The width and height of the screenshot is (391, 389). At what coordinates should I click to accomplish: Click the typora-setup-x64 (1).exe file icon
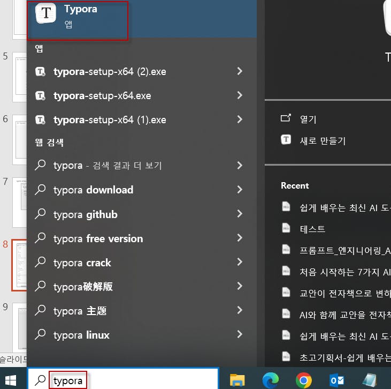coord(40,119)
